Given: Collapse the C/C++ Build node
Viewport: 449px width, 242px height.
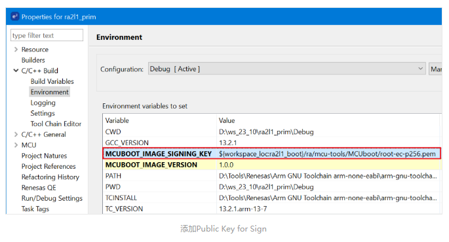Looking at the screenshot, I should coord(16,71).
